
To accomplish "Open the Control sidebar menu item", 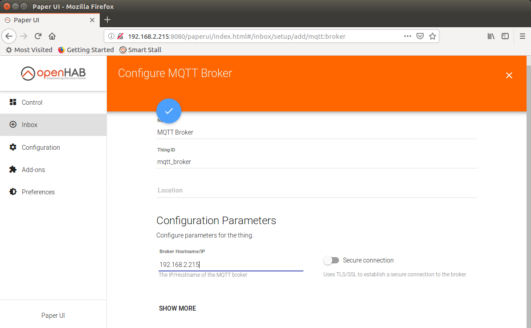I will click(32, 102).
